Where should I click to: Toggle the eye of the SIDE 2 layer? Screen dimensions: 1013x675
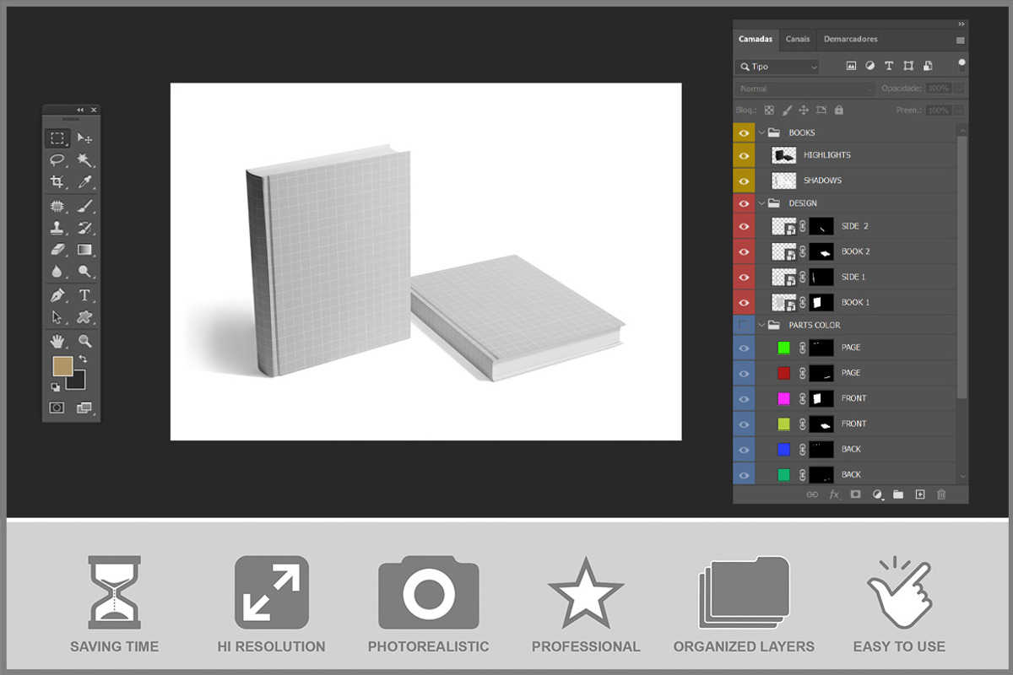(x=744, y=226)
